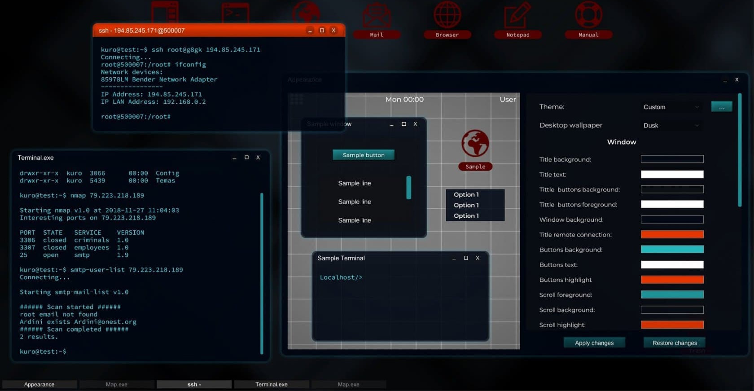Open the Desktop wallpaper dropdown showing Dusk
Screen dimensions: 754x391
click(x=671, y=125)
